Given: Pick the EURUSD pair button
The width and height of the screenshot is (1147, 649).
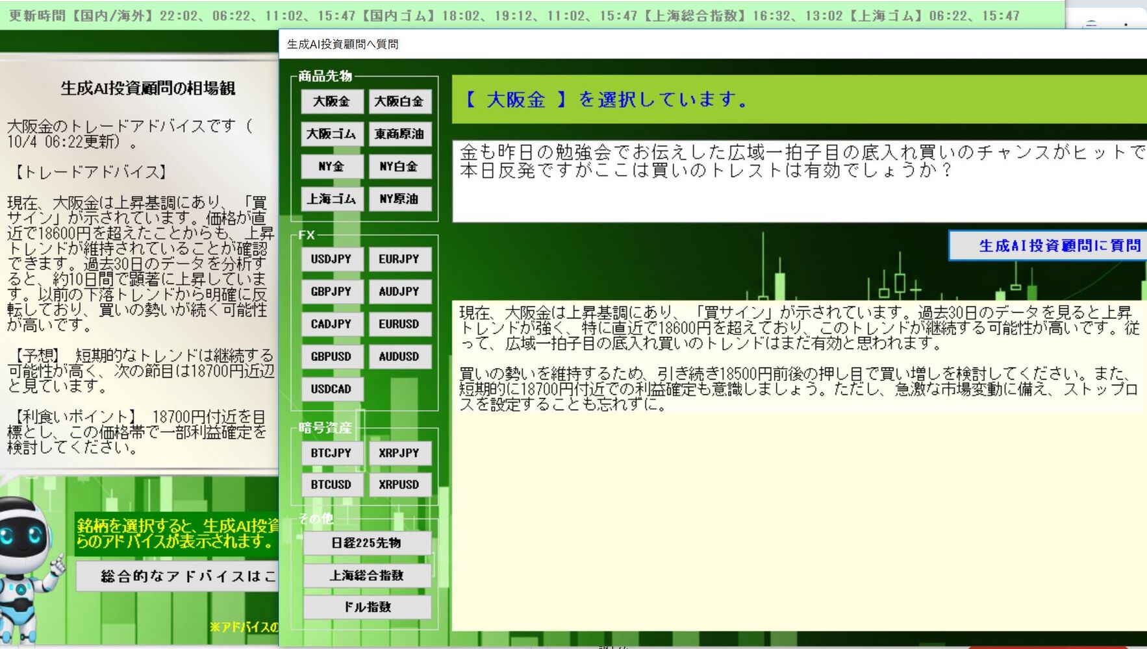Looking at the screenshot, I should click(x=400, y=324).
